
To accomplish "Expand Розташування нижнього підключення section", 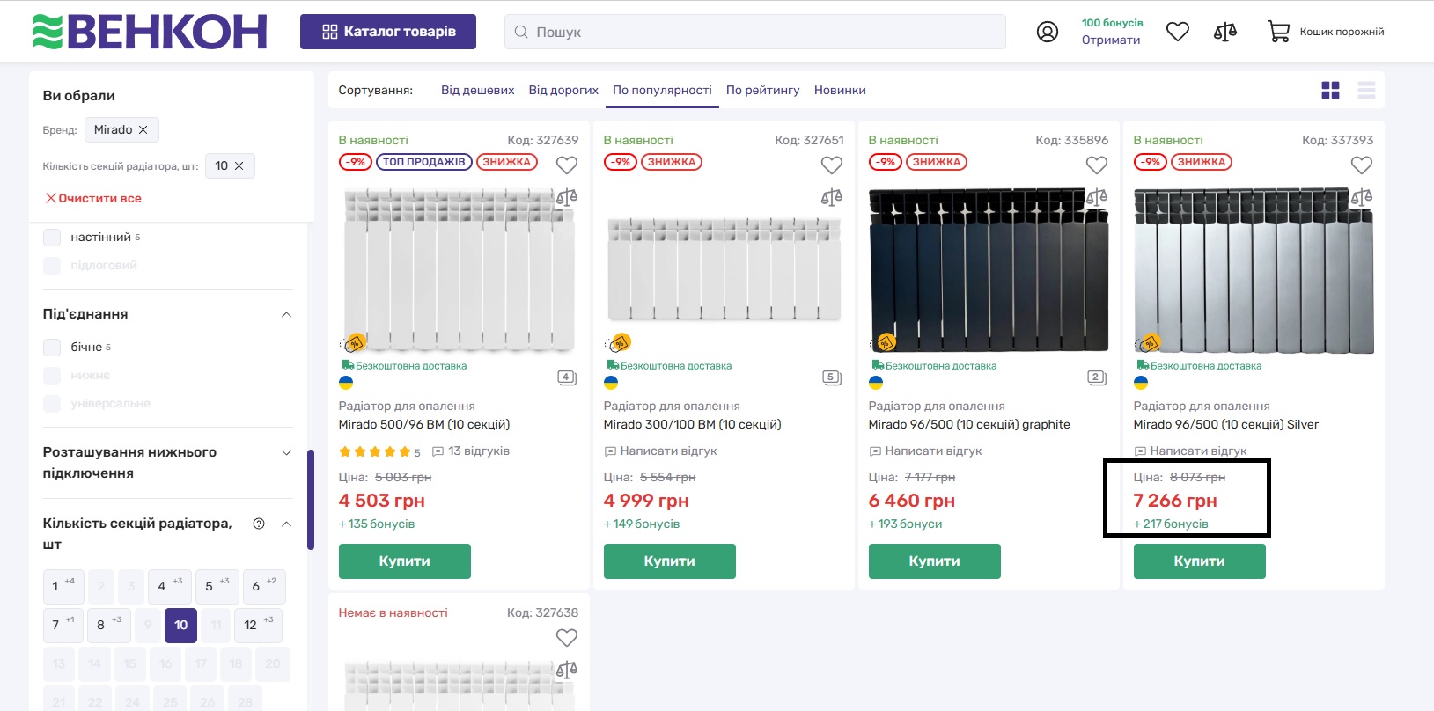I will [286, 452].
